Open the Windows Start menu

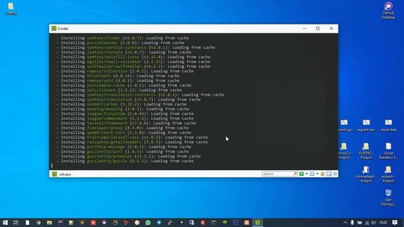(x=5, y=223)
